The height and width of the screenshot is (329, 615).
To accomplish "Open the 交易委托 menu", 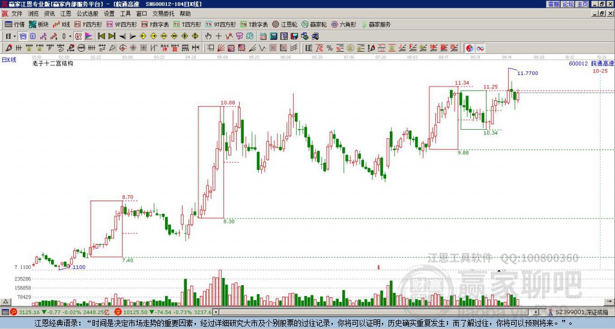I will pyautogui.click(x=163, y=14).
